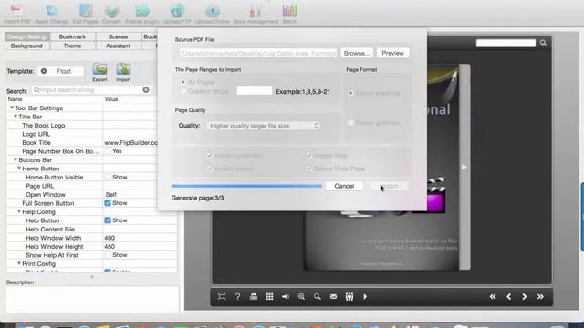Collapse the Help Config tree node

(x=19, y=211)
